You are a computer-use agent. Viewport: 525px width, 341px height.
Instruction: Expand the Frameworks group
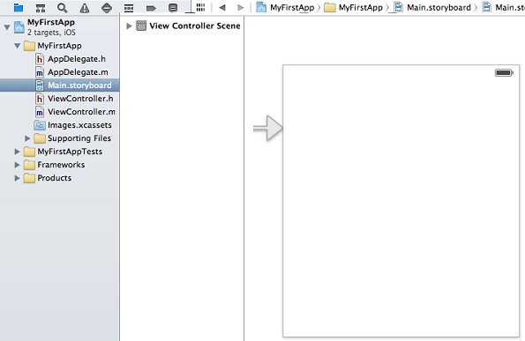tap(17, 165)
